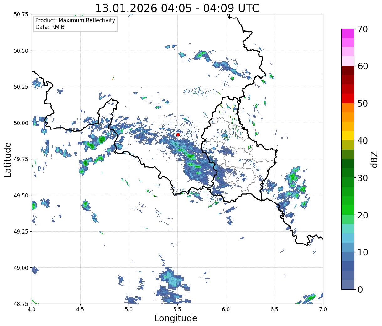Screen dimensions: 382x326
Task: Click the latitude tick label 49.00
Action: pos(21,268)
